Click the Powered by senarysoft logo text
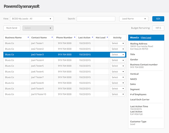The height and width of the screenshot is (133, 169). point(22,6)
